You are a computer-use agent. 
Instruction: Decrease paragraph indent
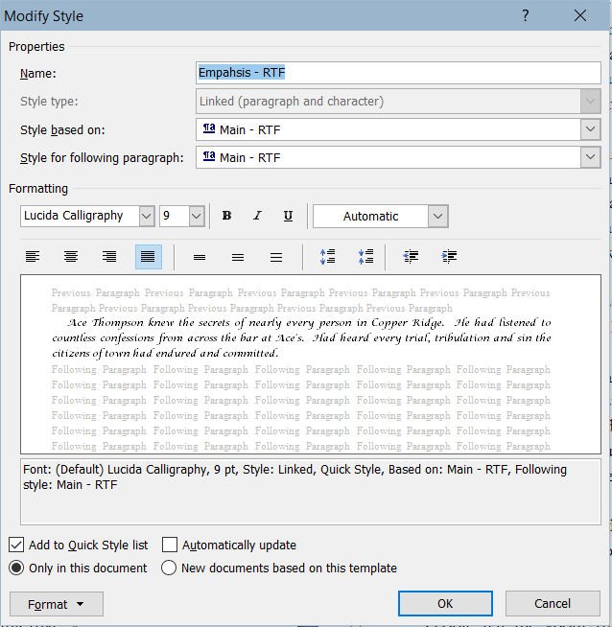pyautogui.click(x=411, y=256)
